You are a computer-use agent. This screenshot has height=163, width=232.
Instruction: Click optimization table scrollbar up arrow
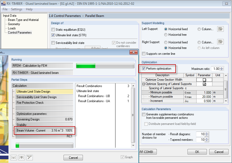(226, 75)
